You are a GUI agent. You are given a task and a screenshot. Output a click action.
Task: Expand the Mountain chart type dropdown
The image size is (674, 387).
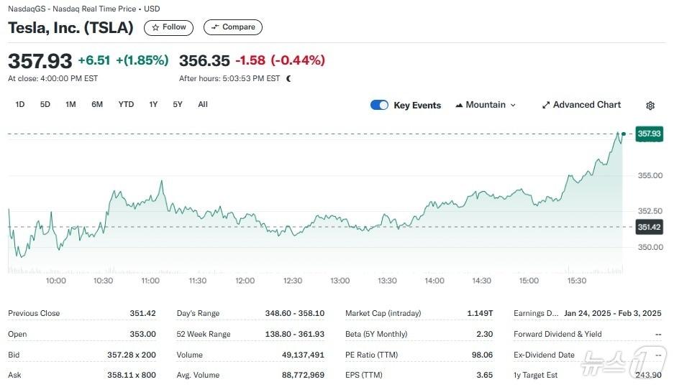pyautogui.click(x=486, y=105)
